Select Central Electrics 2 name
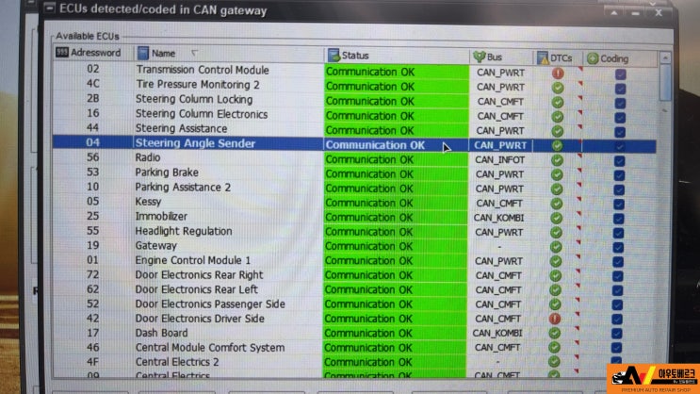 tap(177, 362)
